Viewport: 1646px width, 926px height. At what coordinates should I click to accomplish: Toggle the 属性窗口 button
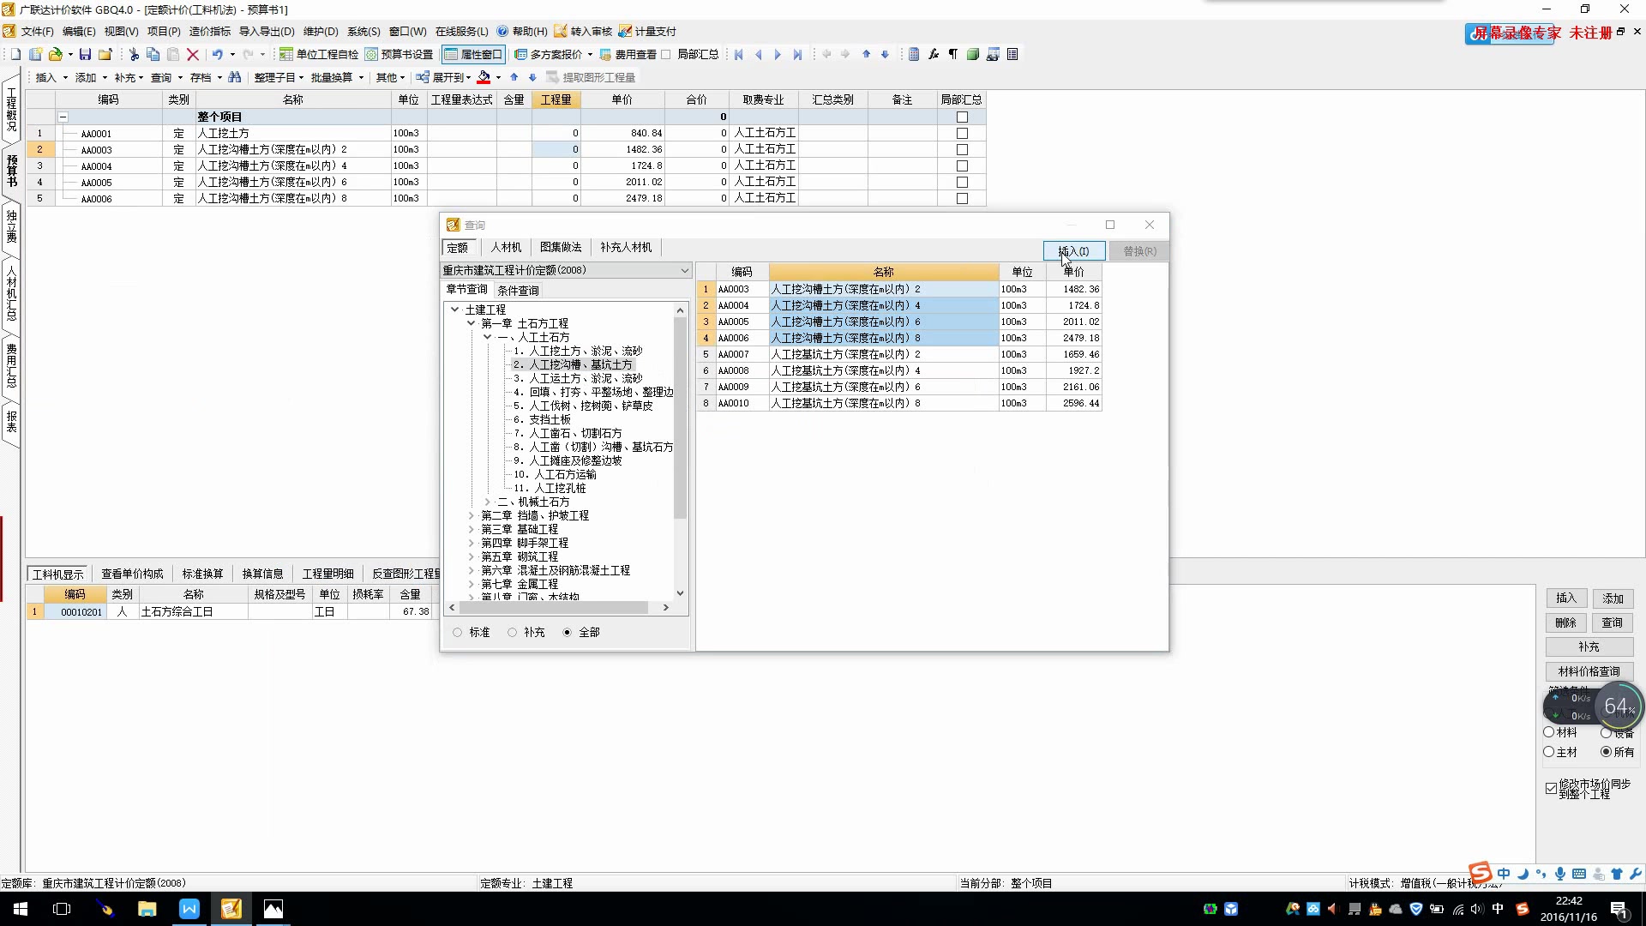473,54
